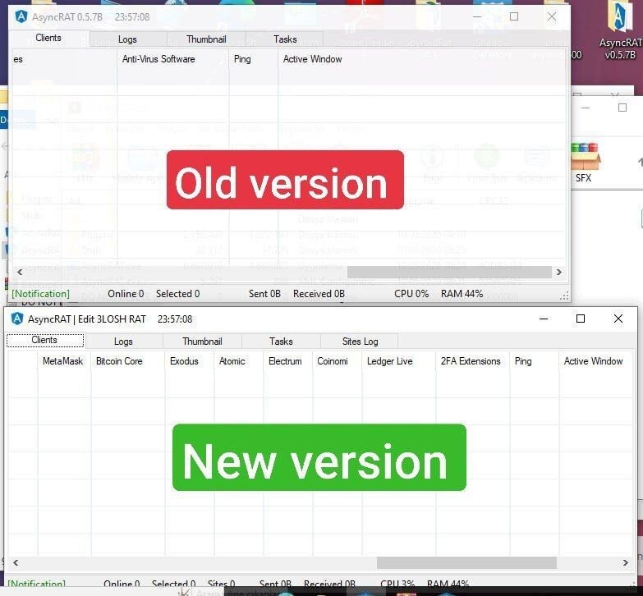Image resolution: width=643 pixels, height=596 pixels.
Task: Click the Electrum column header
Action: pyautogui.click(x=287, y=361)
